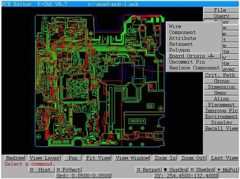Click the Grd grid size field

pos(83,176)
